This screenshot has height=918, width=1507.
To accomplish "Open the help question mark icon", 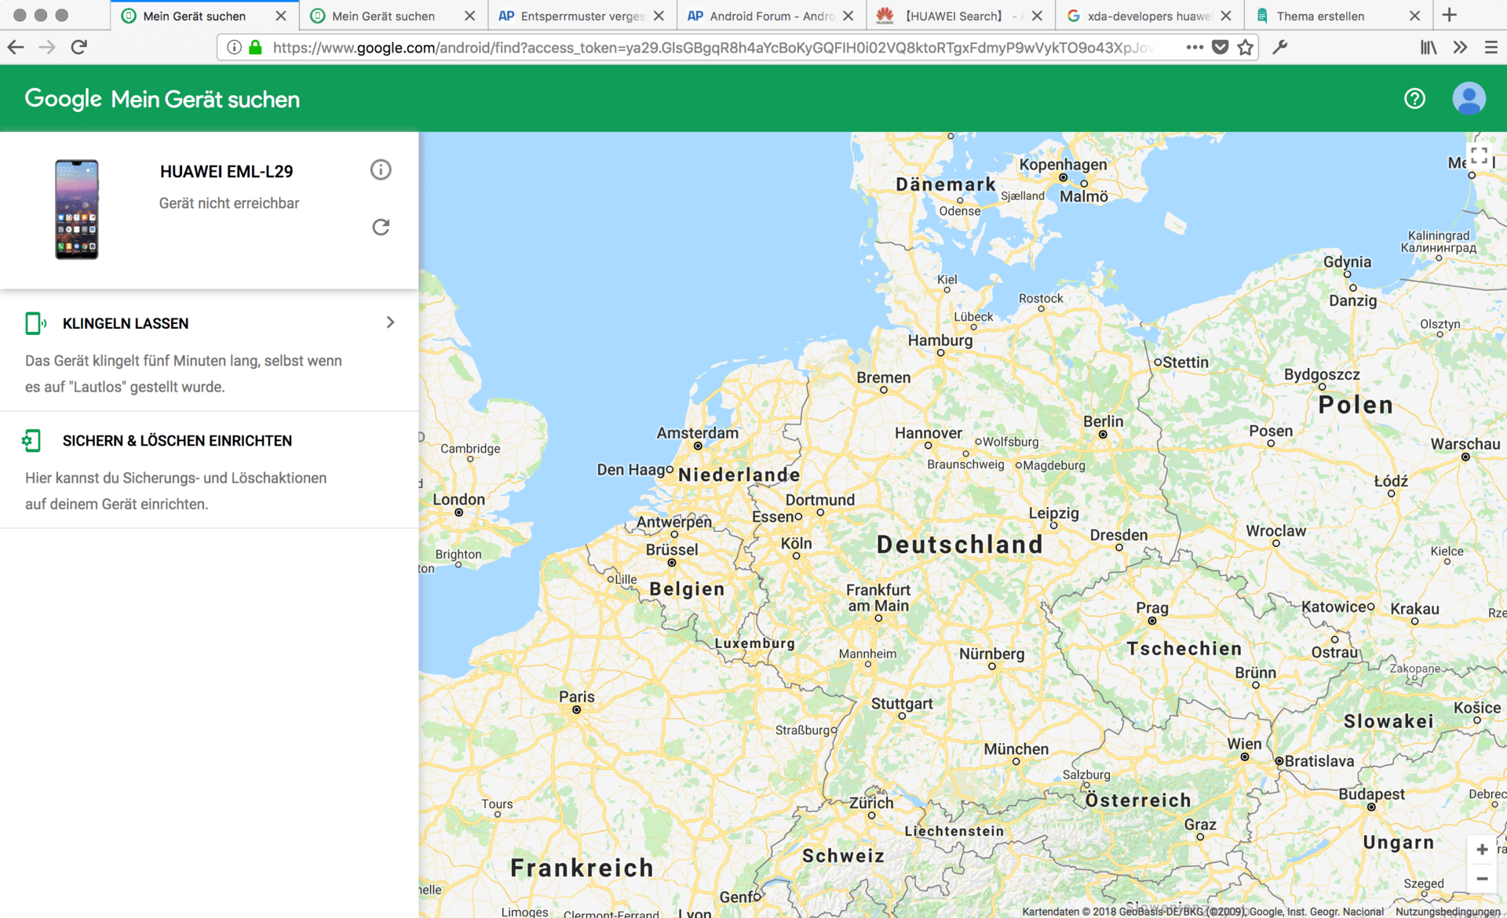I will point(1414,99).
